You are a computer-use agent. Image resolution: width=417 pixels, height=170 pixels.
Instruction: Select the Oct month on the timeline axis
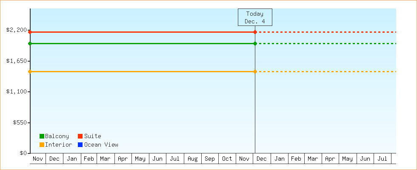(227, 159)
